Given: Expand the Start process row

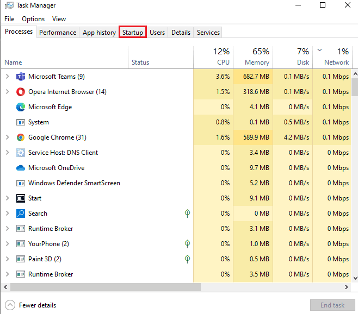Looking at the screenshot, I should pos(7,198).
